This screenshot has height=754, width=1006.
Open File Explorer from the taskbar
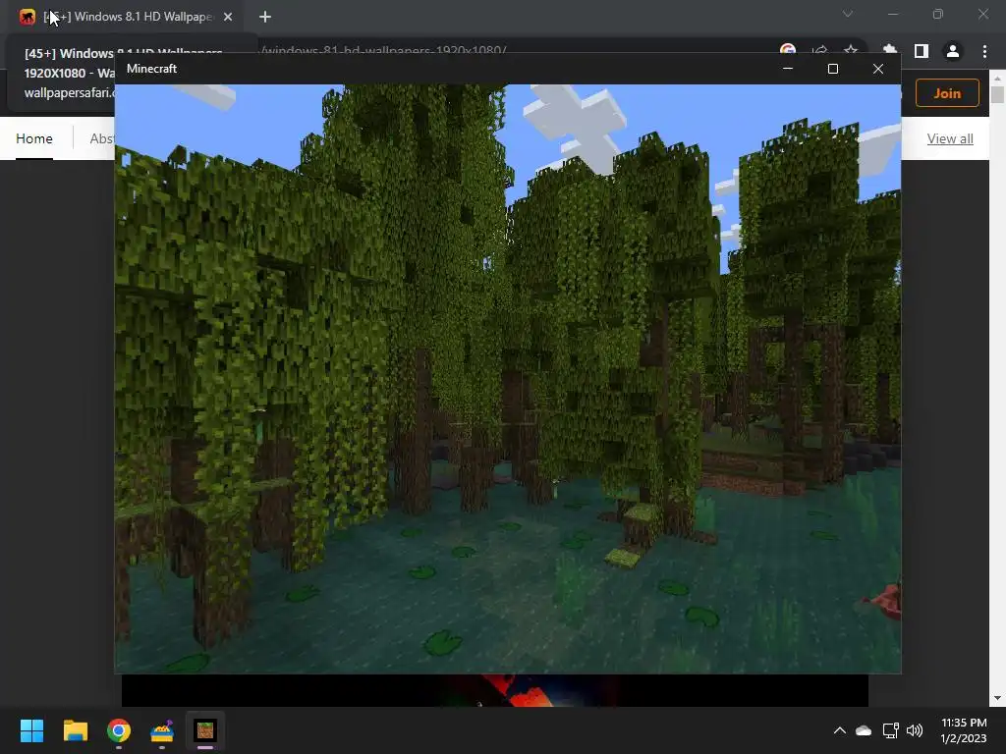tap(75, 730)
